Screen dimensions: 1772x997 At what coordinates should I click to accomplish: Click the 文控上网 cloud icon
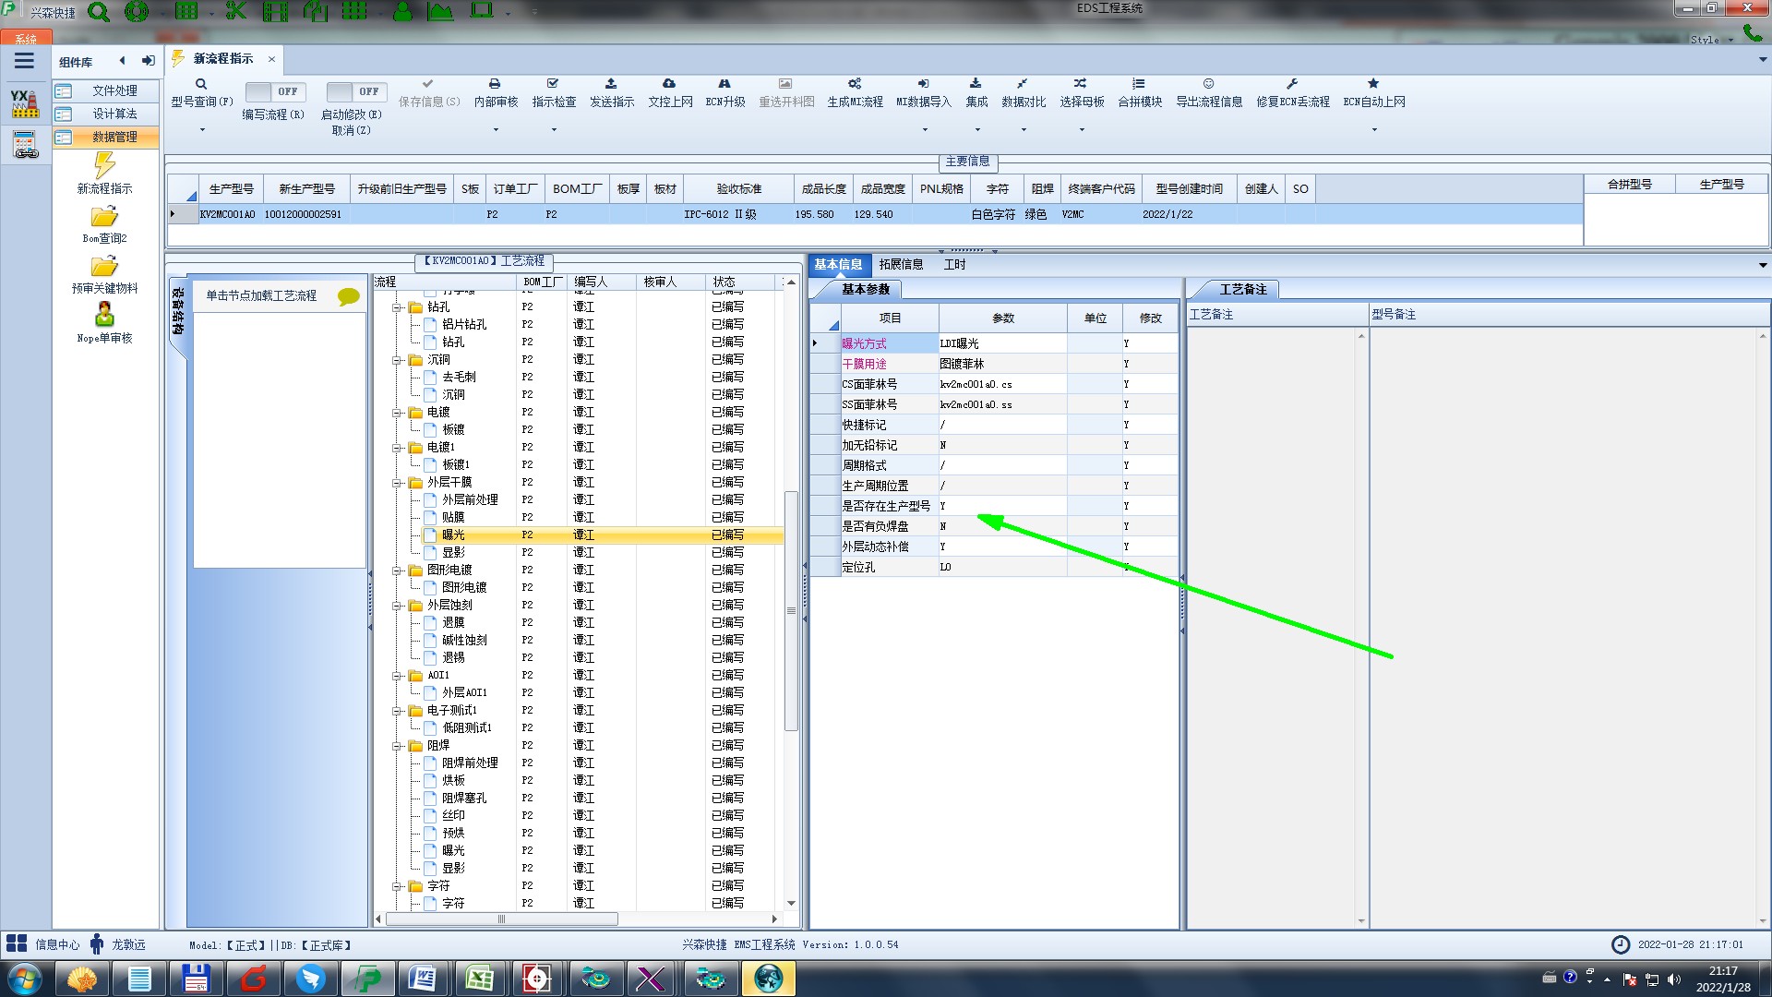click(x=669, y=84)
